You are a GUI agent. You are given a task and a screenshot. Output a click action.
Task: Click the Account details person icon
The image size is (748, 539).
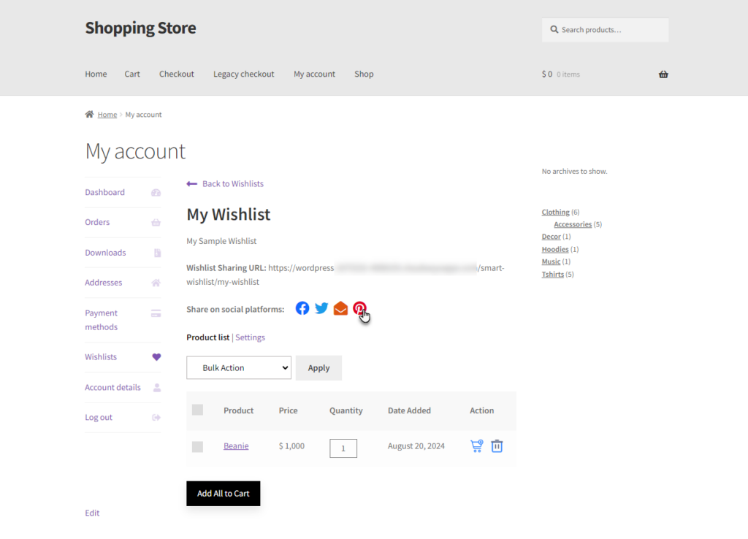click(157, 388)
